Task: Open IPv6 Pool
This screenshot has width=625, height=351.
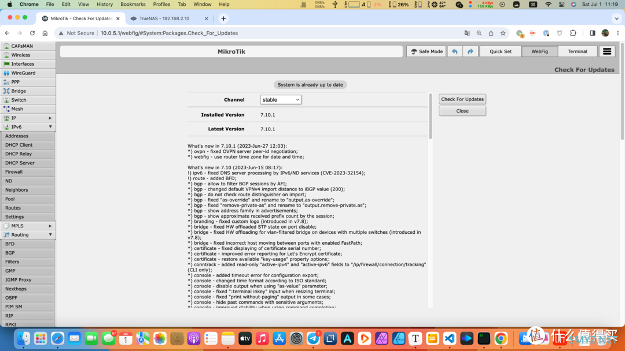Action: tap(28, 199)
